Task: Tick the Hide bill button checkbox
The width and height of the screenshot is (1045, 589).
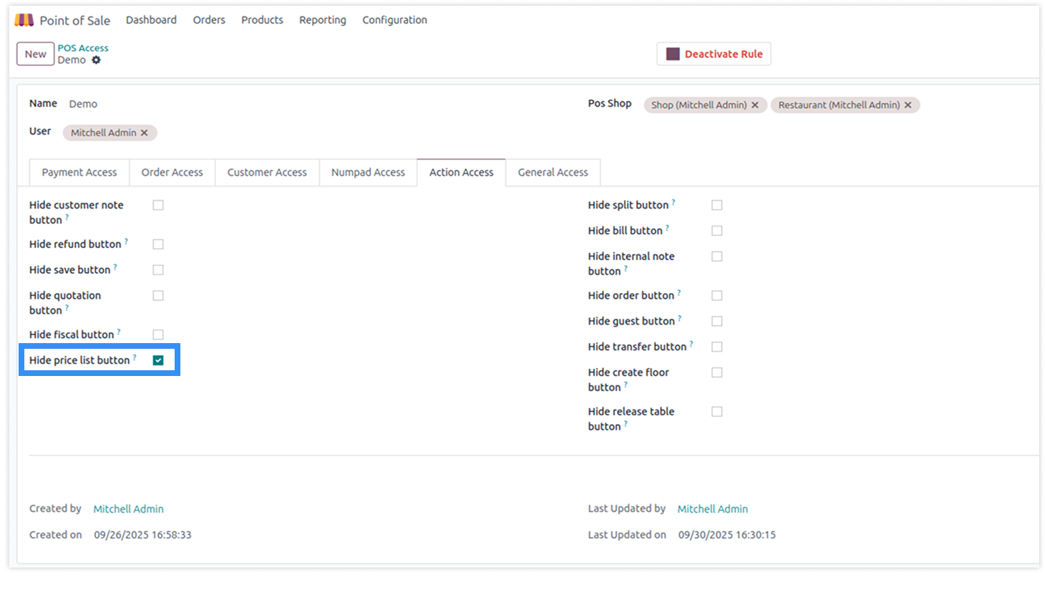Action: (x=716, y=231)
